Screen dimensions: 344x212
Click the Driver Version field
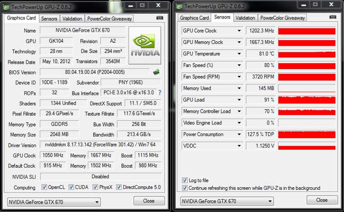point(100,144)
